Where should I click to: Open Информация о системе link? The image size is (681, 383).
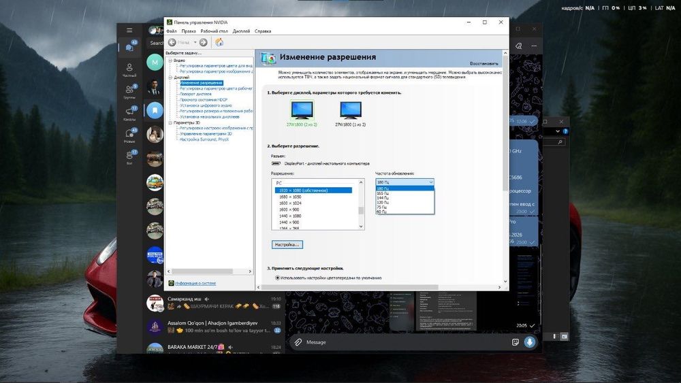click(195, 283)
